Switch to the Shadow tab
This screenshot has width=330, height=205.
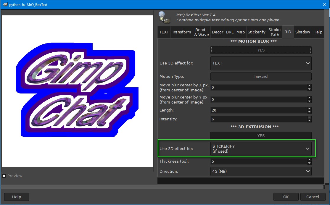303,32
